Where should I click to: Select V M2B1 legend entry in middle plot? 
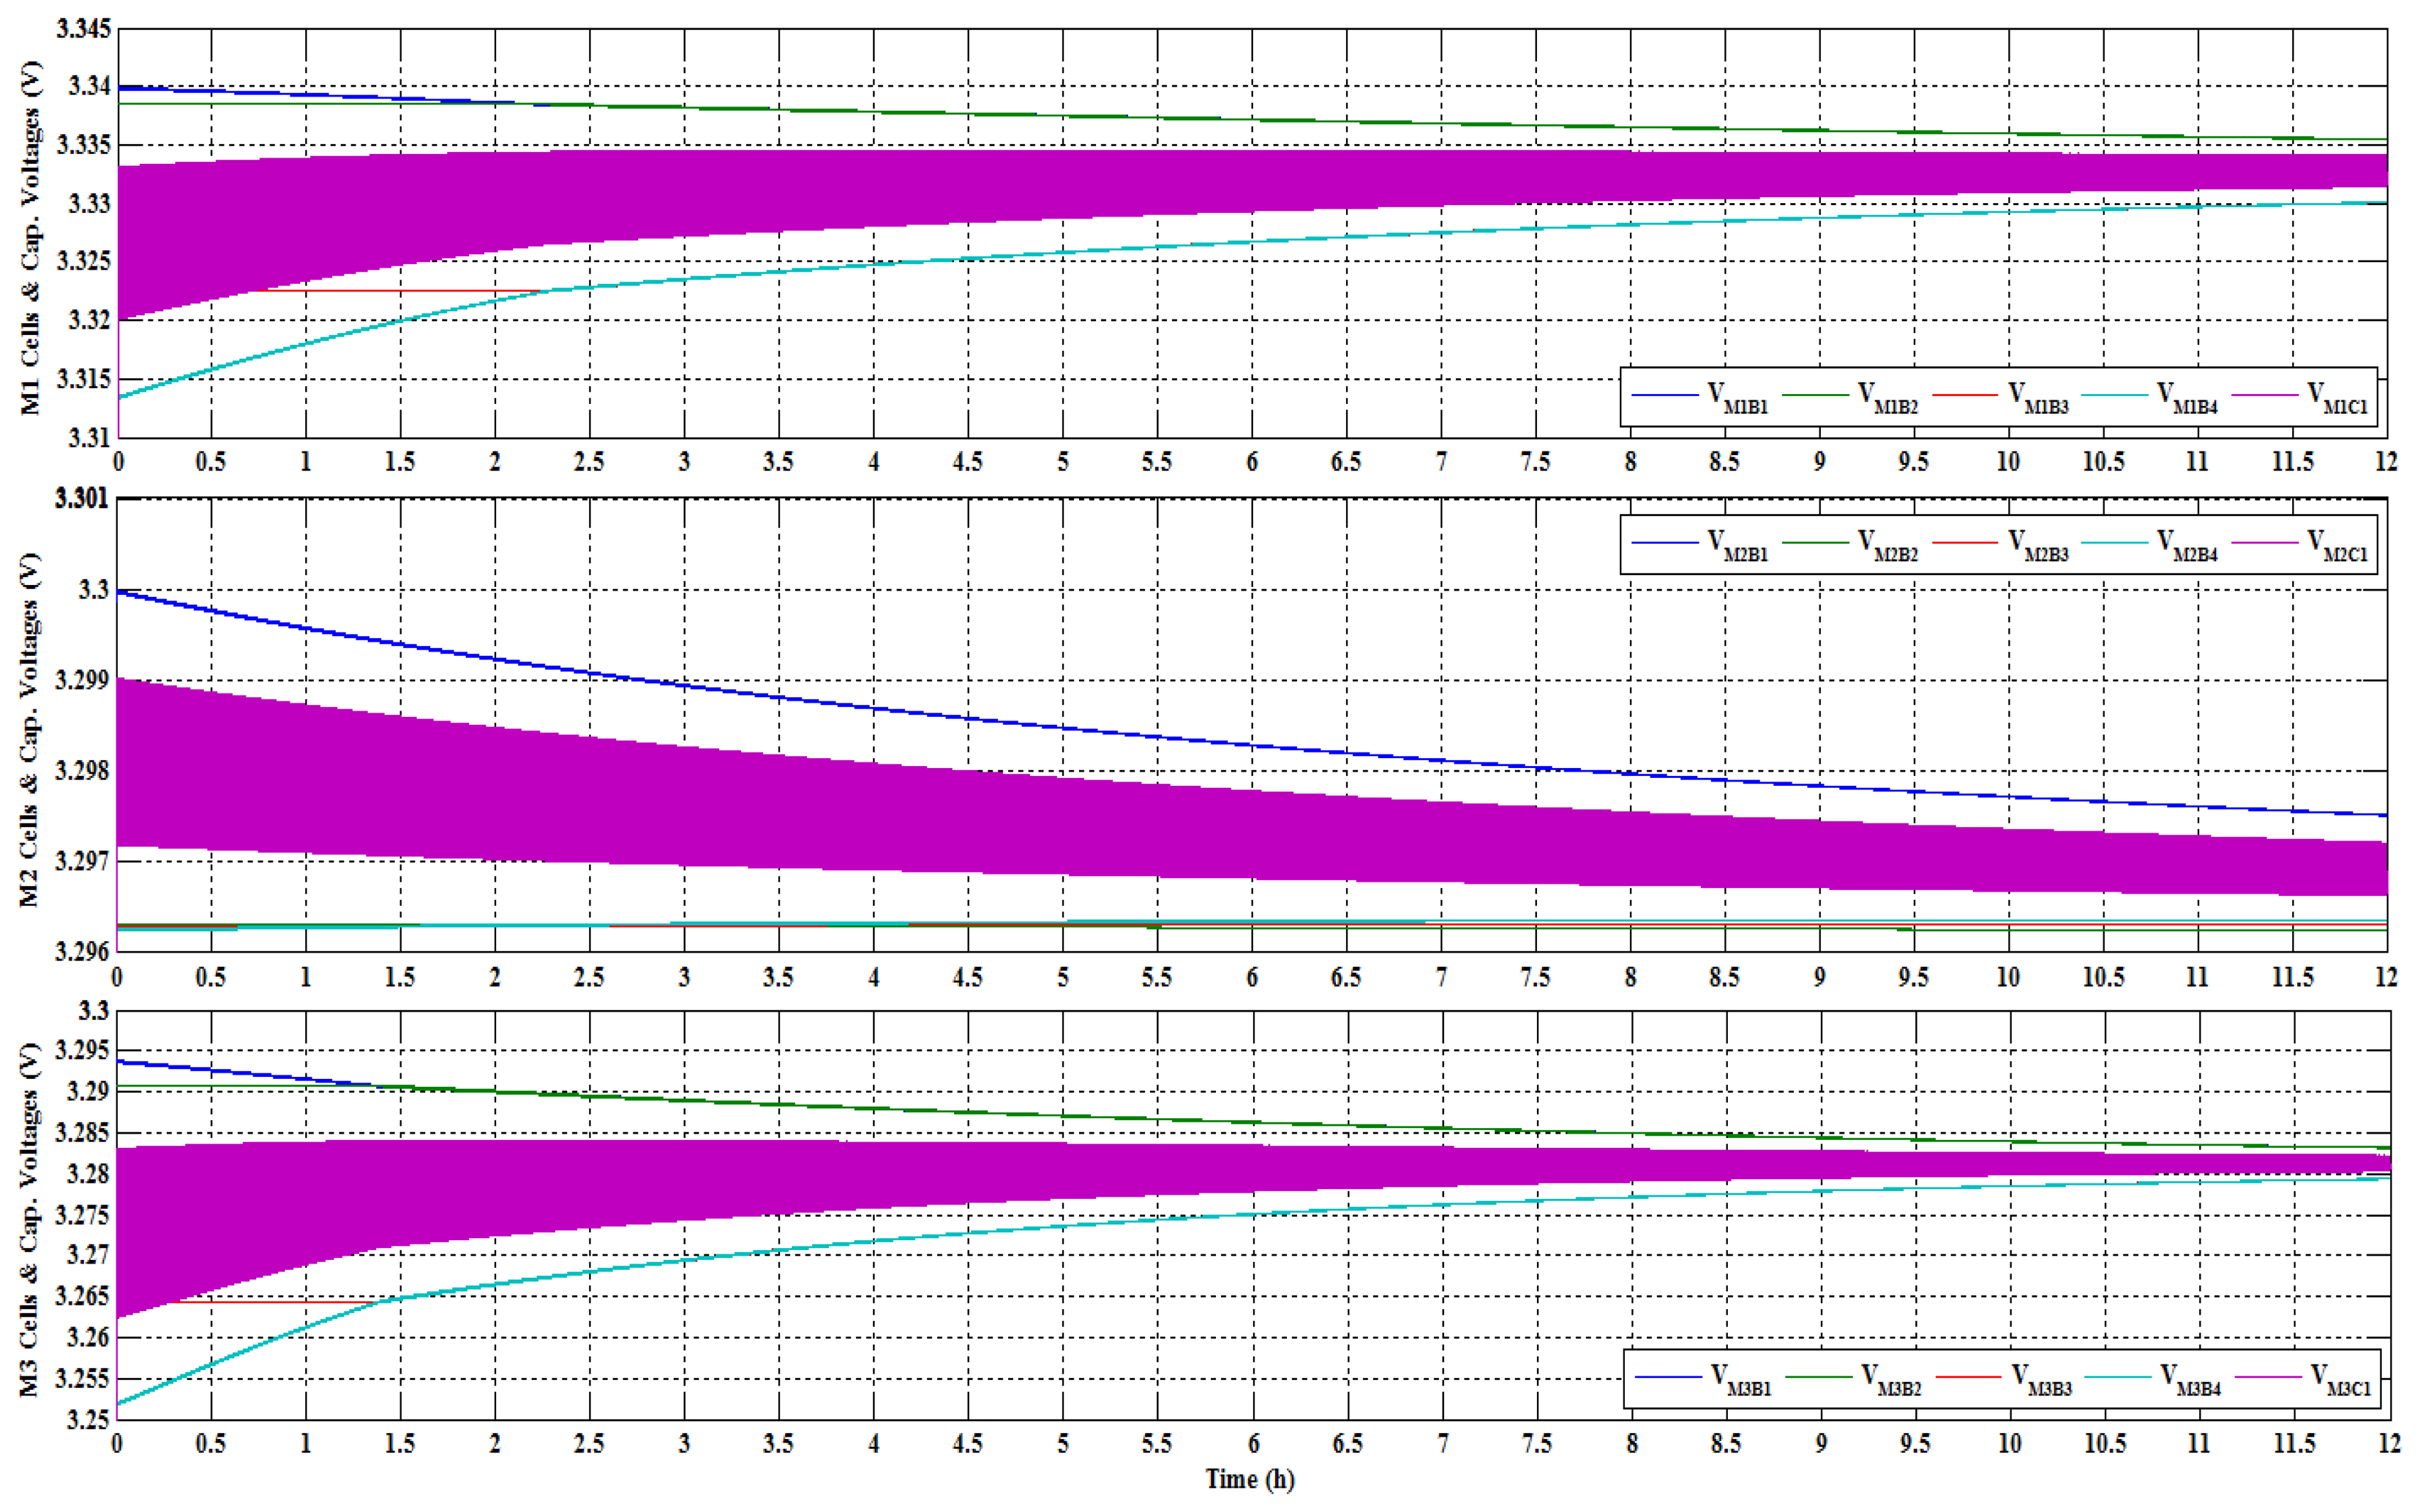tap(1737, 545)
